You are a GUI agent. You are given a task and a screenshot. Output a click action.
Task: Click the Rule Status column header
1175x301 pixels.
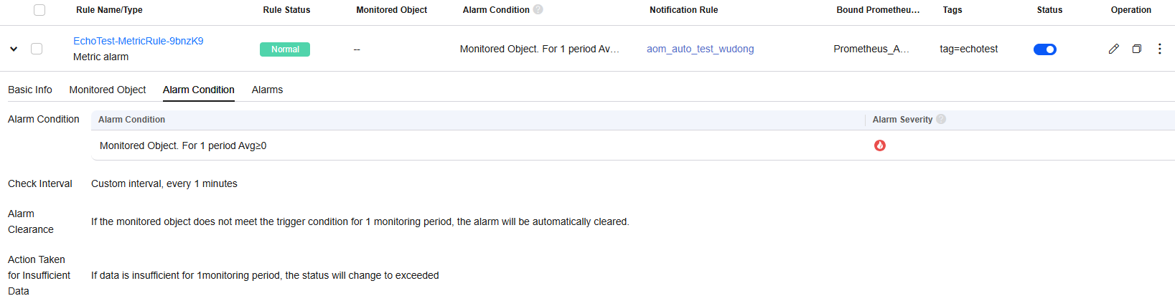pyautogui.click(x=286, y=10)
